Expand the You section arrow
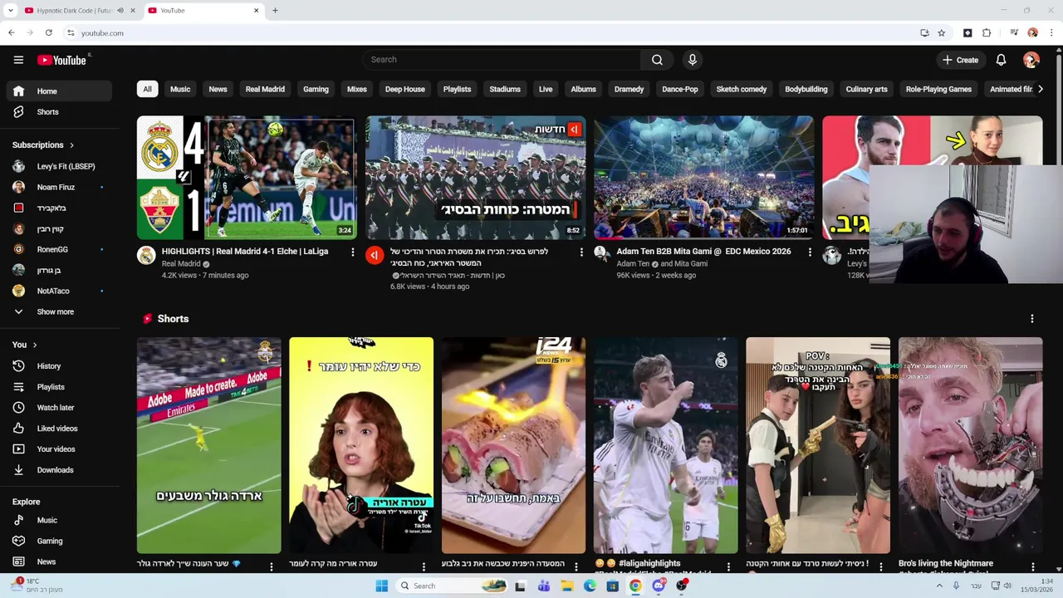The height and width of the screenshot is (598, 1063). 34,345
